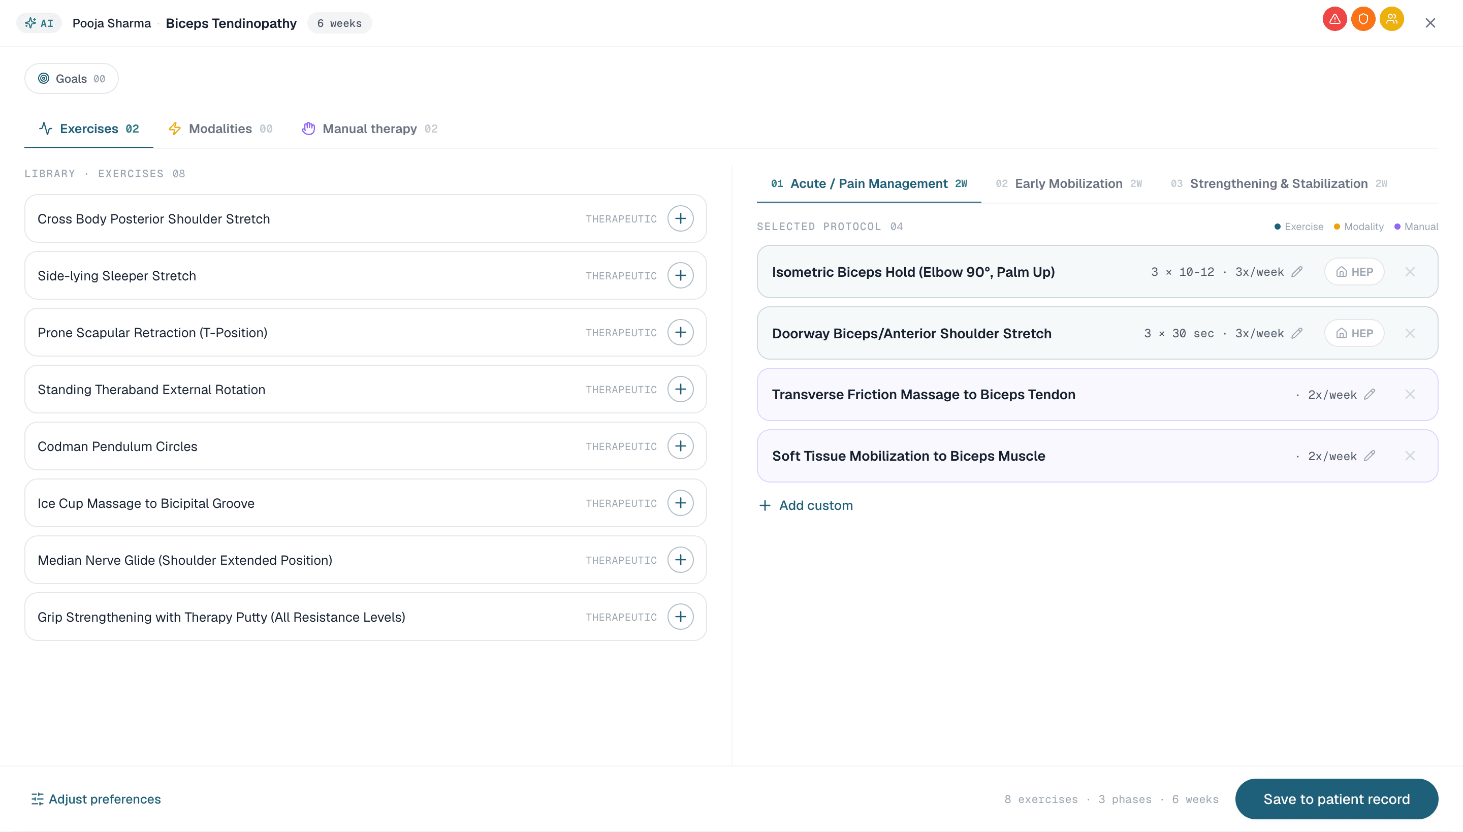The width and height of the screenshot is (1463, 832).
Task: Switch to the Modalities tab
Action: click(220, 129)
